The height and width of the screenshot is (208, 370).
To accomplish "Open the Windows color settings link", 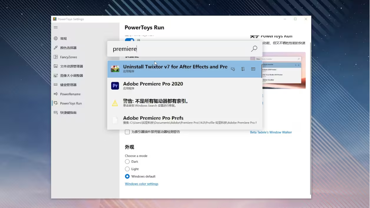I will click(141, 184).
